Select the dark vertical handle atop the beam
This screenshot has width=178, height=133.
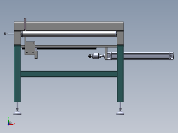25,24
